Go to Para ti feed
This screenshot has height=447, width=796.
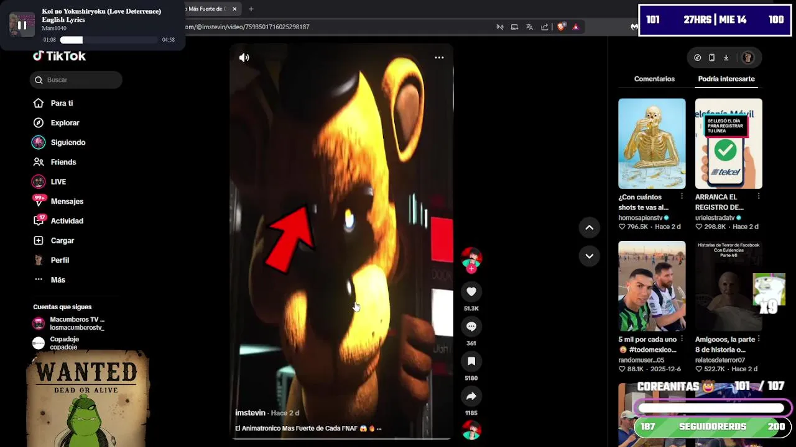pos(62,103)
